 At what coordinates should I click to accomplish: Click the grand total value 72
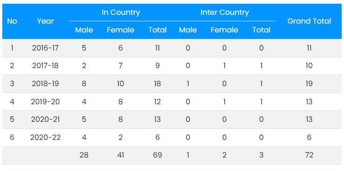[309, 155]
